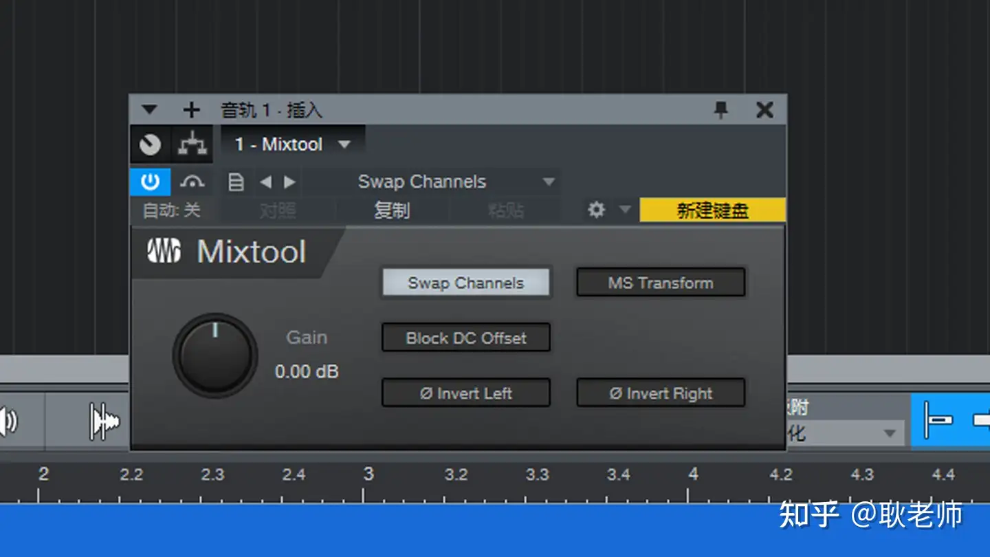Click the 4.2 mark on the ruler
This screenshot has width=990, height=557.
click(781, 474)
